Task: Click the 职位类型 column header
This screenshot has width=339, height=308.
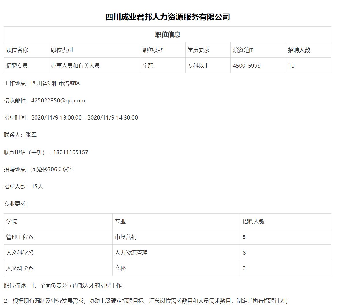Action: click(153, 50)
